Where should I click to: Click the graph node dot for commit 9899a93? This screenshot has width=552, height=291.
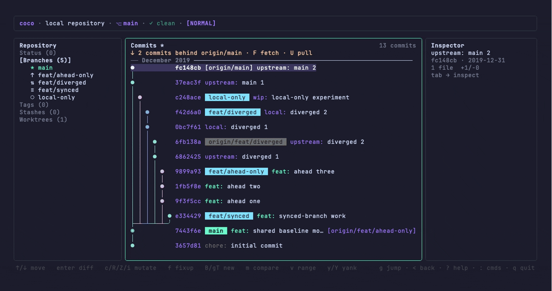click(162, 172)
